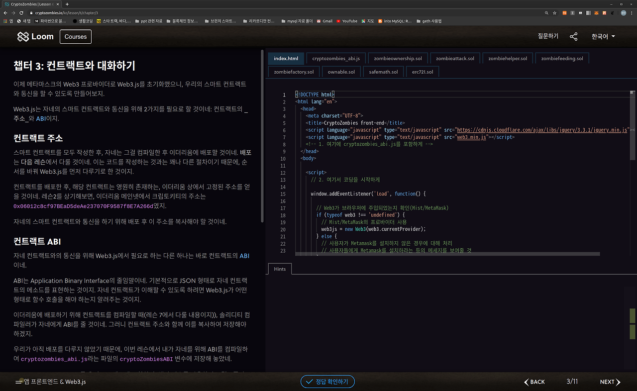Click the contract address 0x06012c8cf97BEaD5deAe237070F9587f8E7A266d
This screenshot has width=637, height=391.
[83, 206]
